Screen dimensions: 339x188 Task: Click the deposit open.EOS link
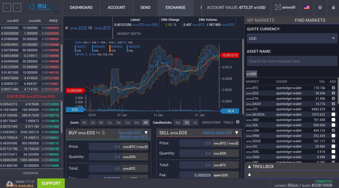coord(217,132)
